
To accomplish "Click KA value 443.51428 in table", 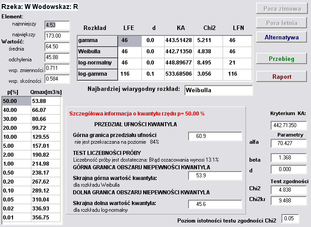I will 179,41.
